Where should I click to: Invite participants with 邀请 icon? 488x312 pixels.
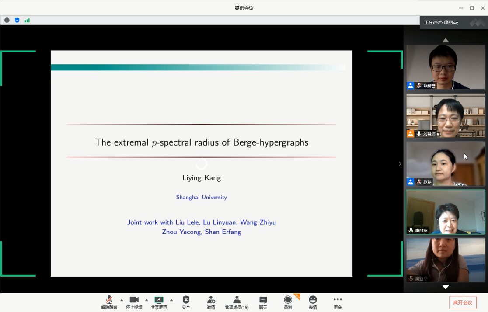point(211,302)
